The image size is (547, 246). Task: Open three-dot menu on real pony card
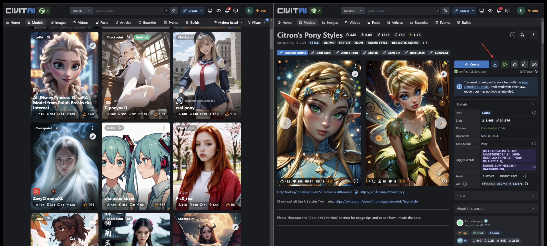coord(235,37)
